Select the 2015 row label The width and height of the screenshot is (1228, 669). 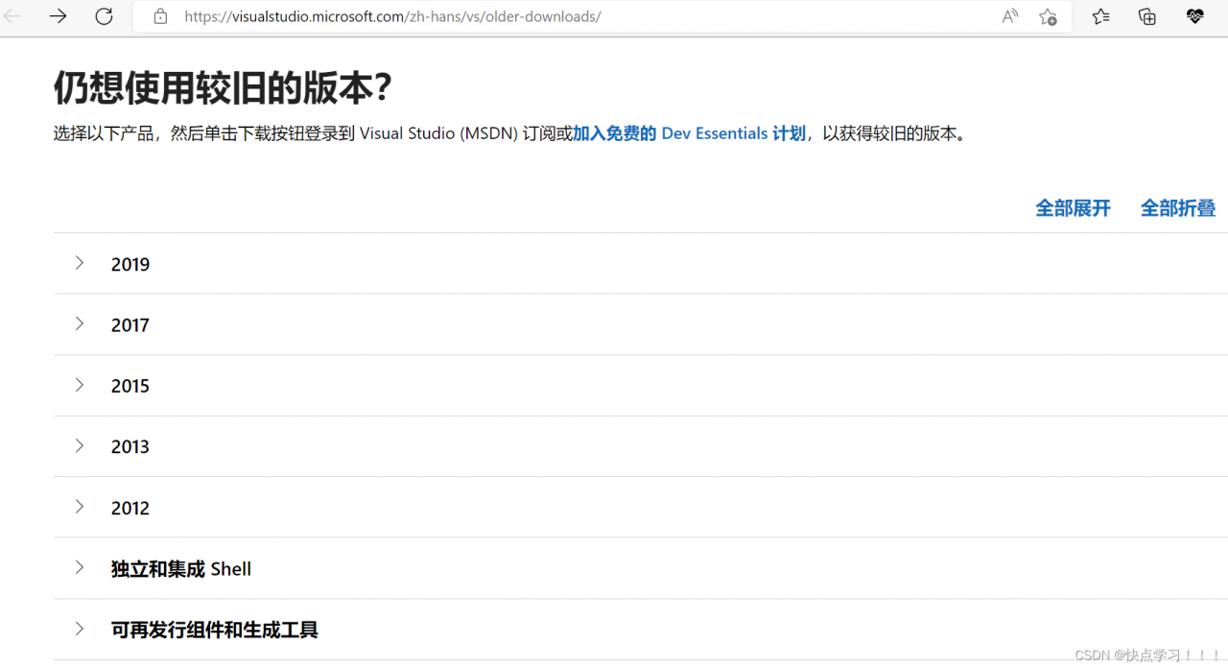click(130, 386)
